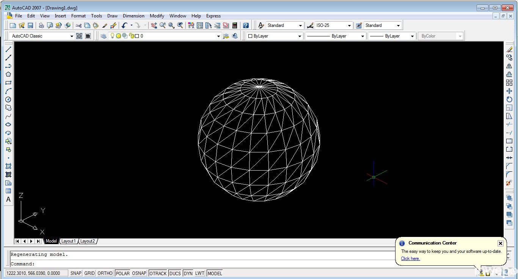Open the AutoCAD Classic workspace dropdown
This screenshot has width=518, height=279.
click(x=71, y=36)
